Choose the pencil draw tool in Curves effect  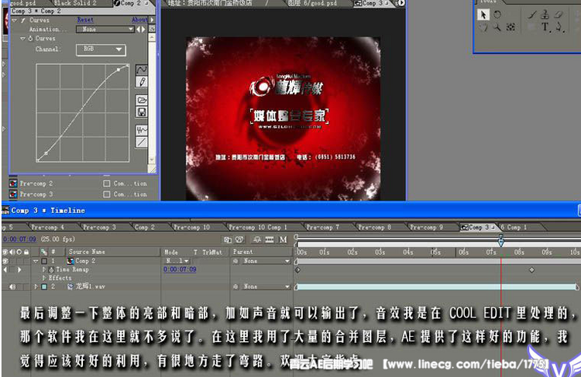click(142, 81)
